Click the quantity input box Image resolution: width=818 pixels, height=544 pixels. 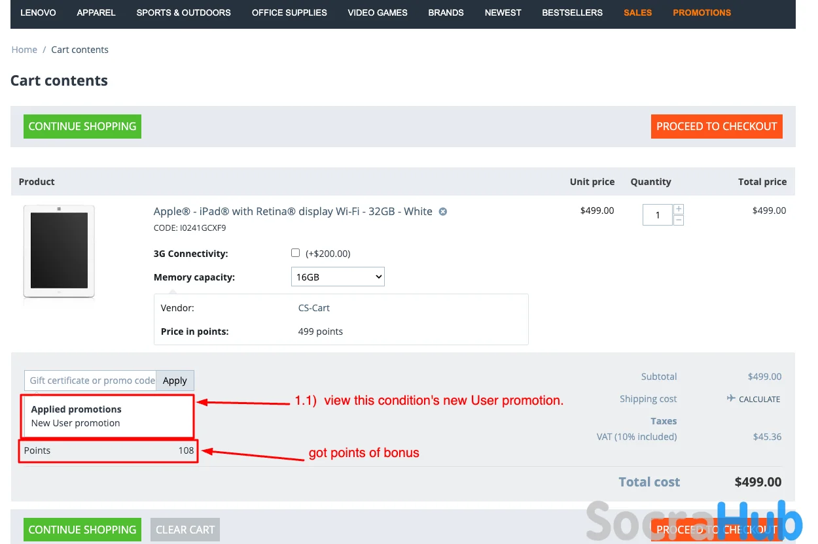click(x=657, y=215)
